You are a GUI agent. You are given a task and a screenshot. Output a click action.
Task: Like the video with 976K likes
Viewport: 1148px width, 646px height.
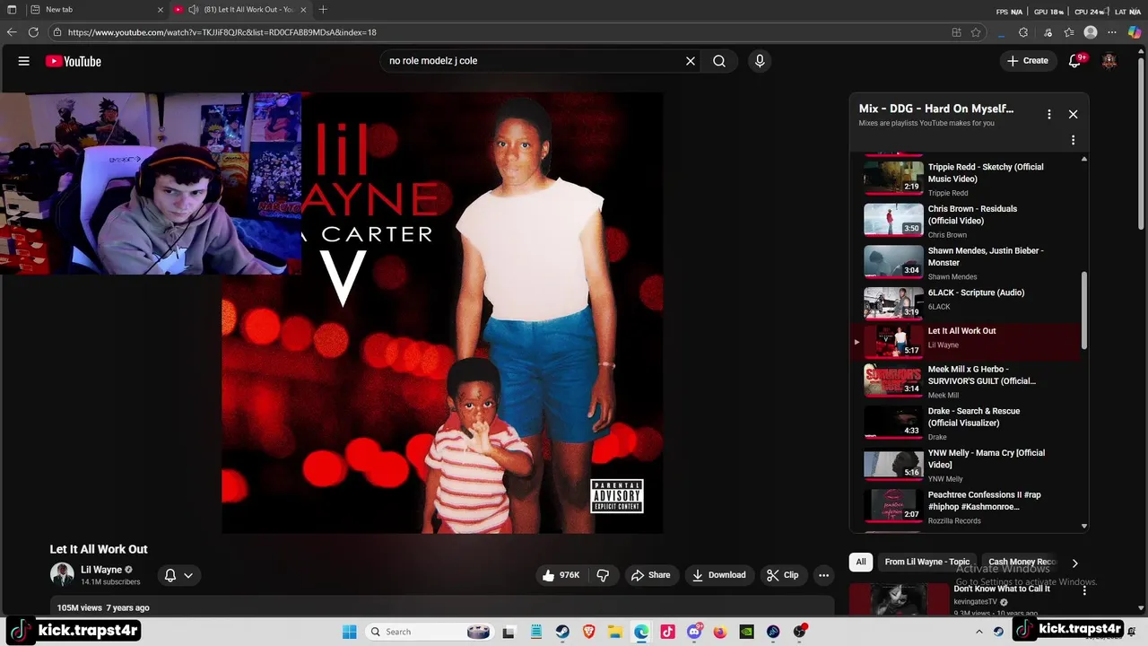(561, 575)
